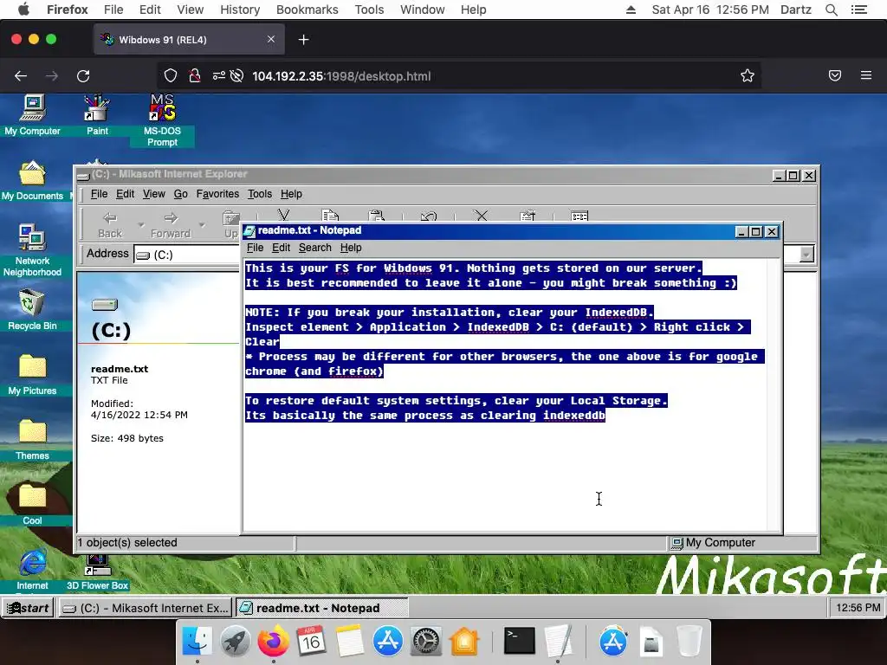Click the Firefox tracking protection shield icon
The height and width of the screenshot is (665, 887).
[171, 76]
